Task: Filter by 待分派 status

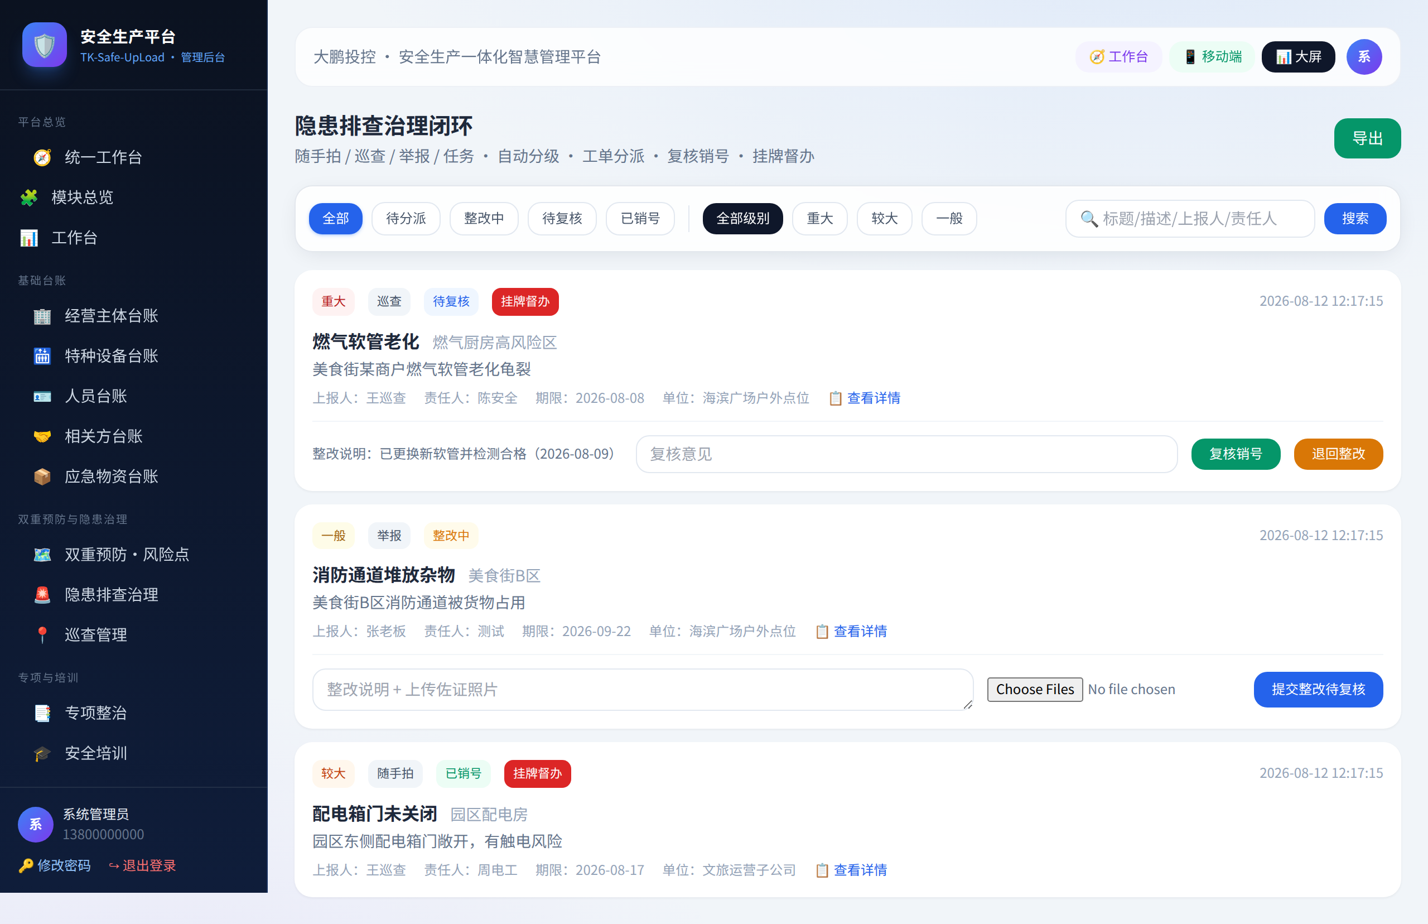Action: click(406, 218)
